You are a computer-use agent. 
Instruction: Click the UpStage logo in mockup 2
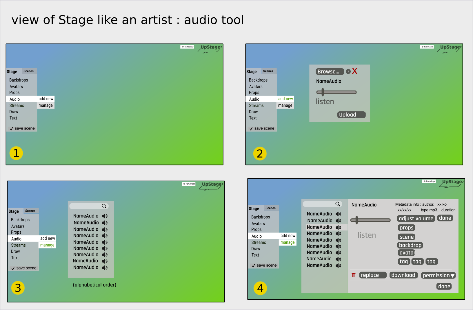(450, 48)
